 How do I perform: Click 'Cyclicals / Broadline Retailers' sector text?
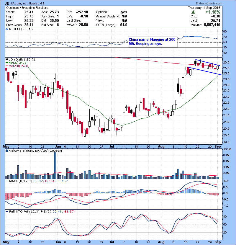[x=27, y=8]
